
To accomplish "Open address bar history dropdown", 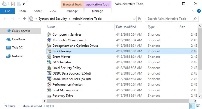I will [134, 19].
